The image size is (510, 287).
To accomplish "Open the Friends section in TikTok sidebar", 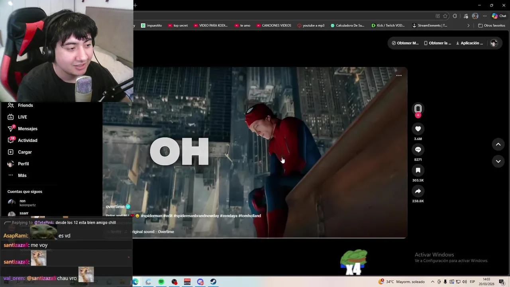I will 21,105.
